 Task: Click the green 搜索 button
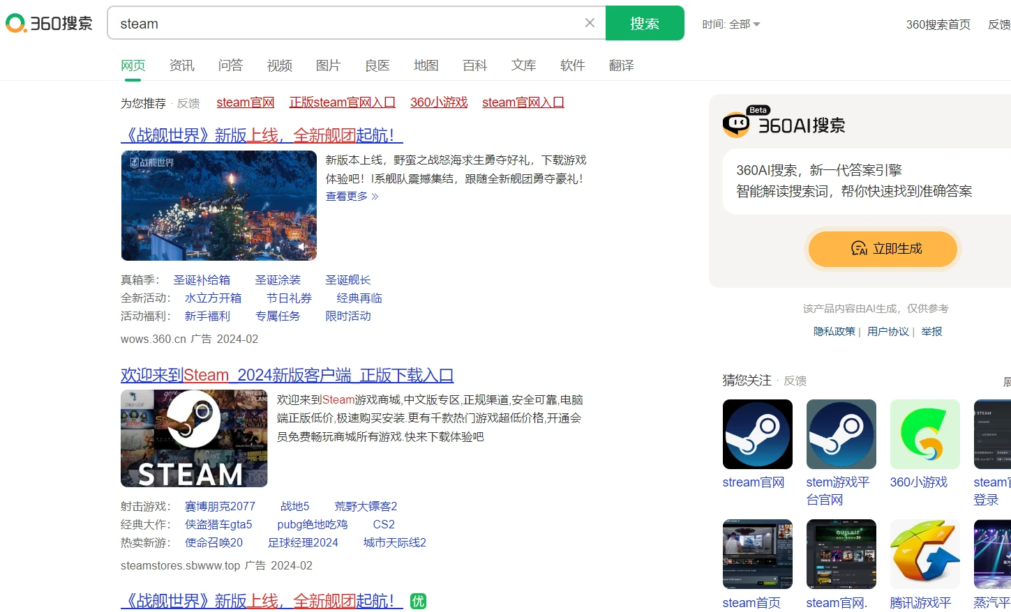645,23
